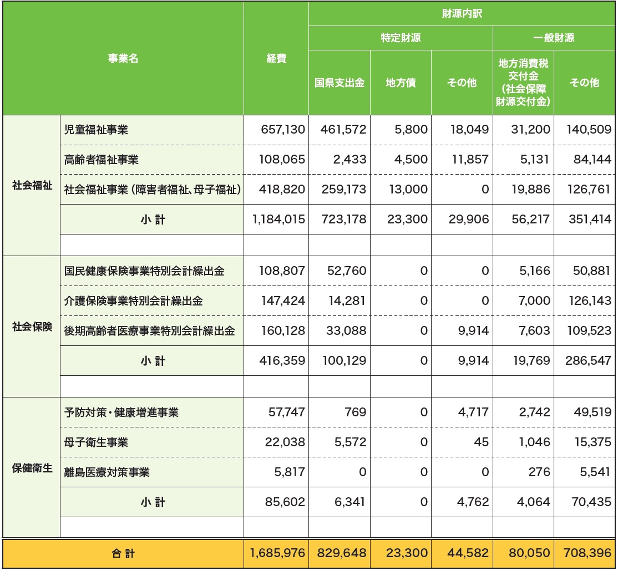Select the value 108,065
The width and height of the screenshot is (618, 571).
pos(282,160)
